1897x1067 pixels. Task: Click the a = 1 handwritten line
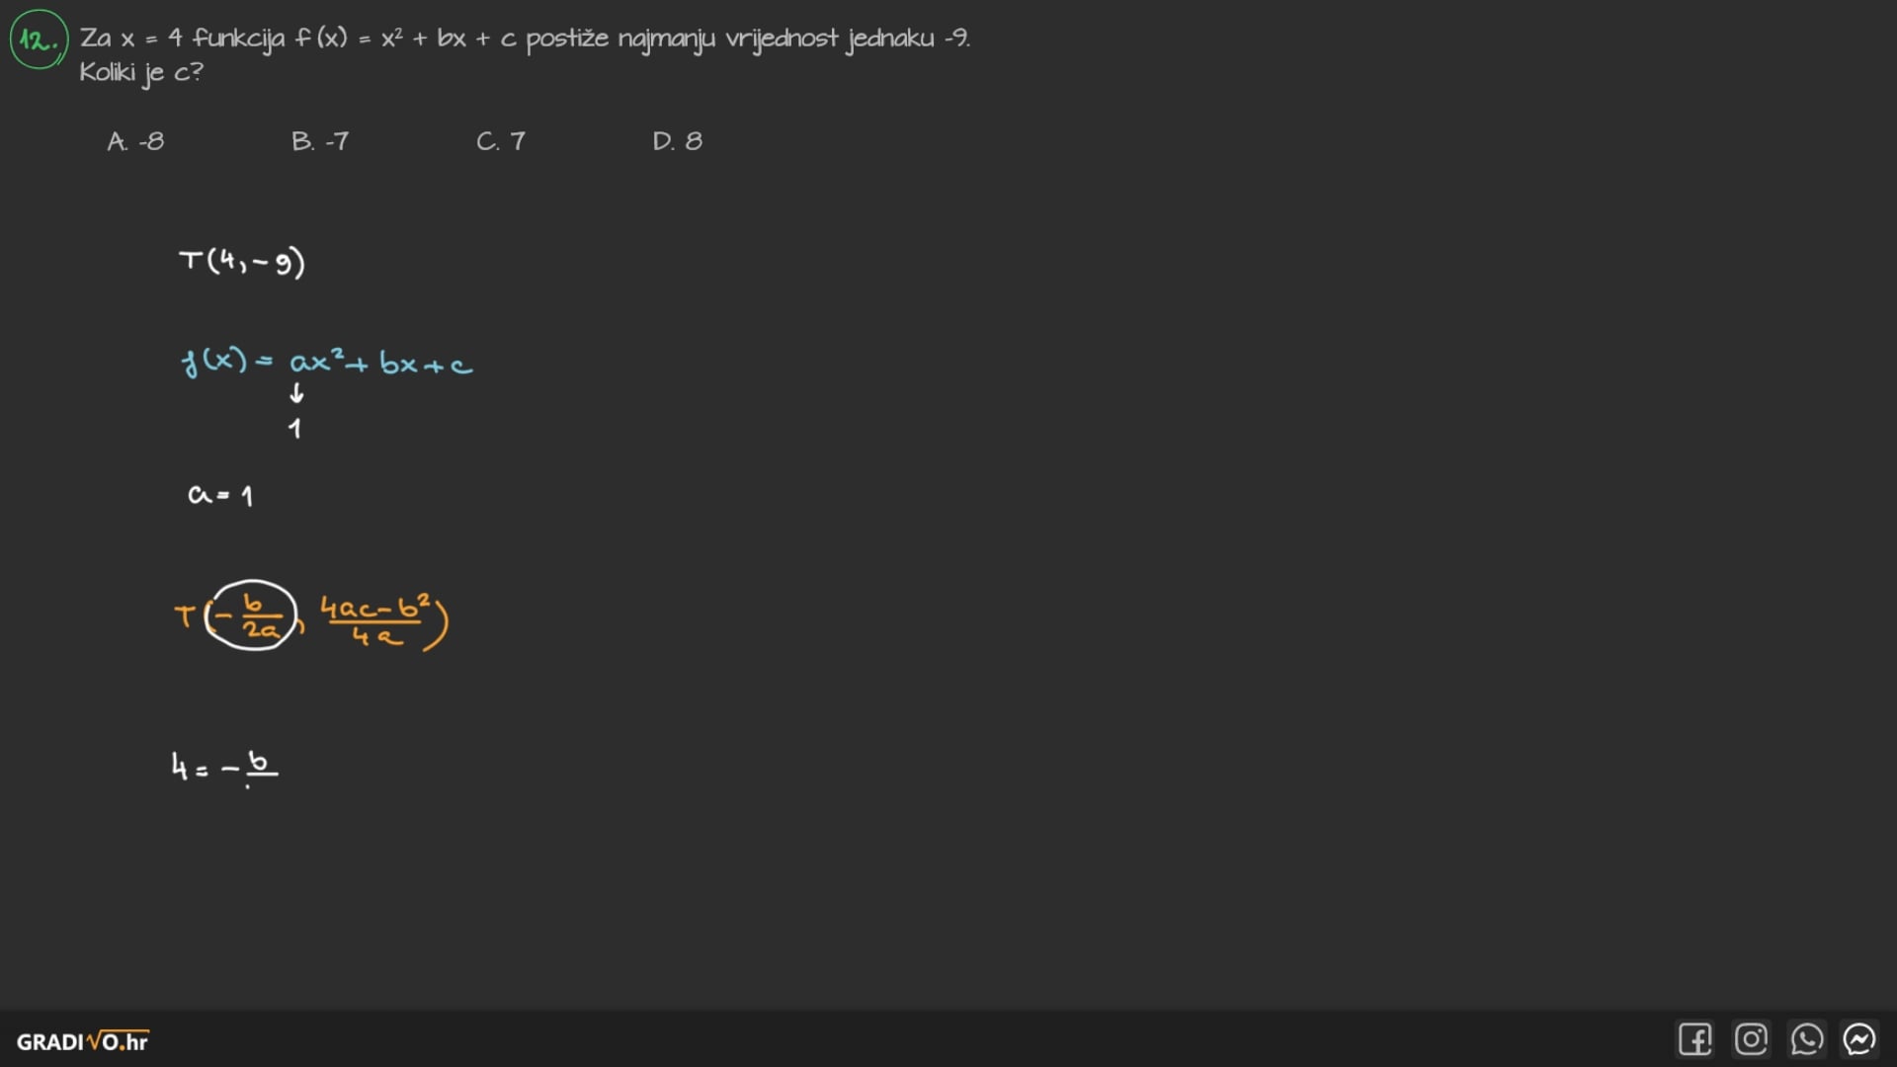pos(220,494)
